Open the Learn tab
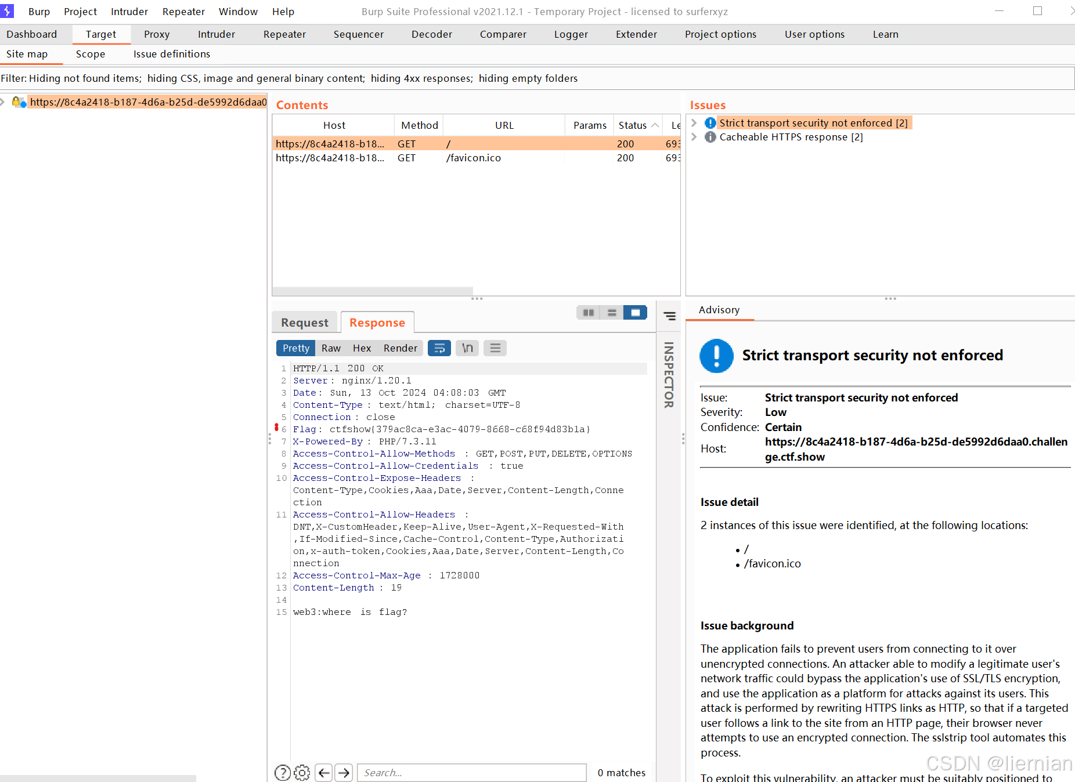This screenshot has height=782, width=1075. tap(886, 34)
